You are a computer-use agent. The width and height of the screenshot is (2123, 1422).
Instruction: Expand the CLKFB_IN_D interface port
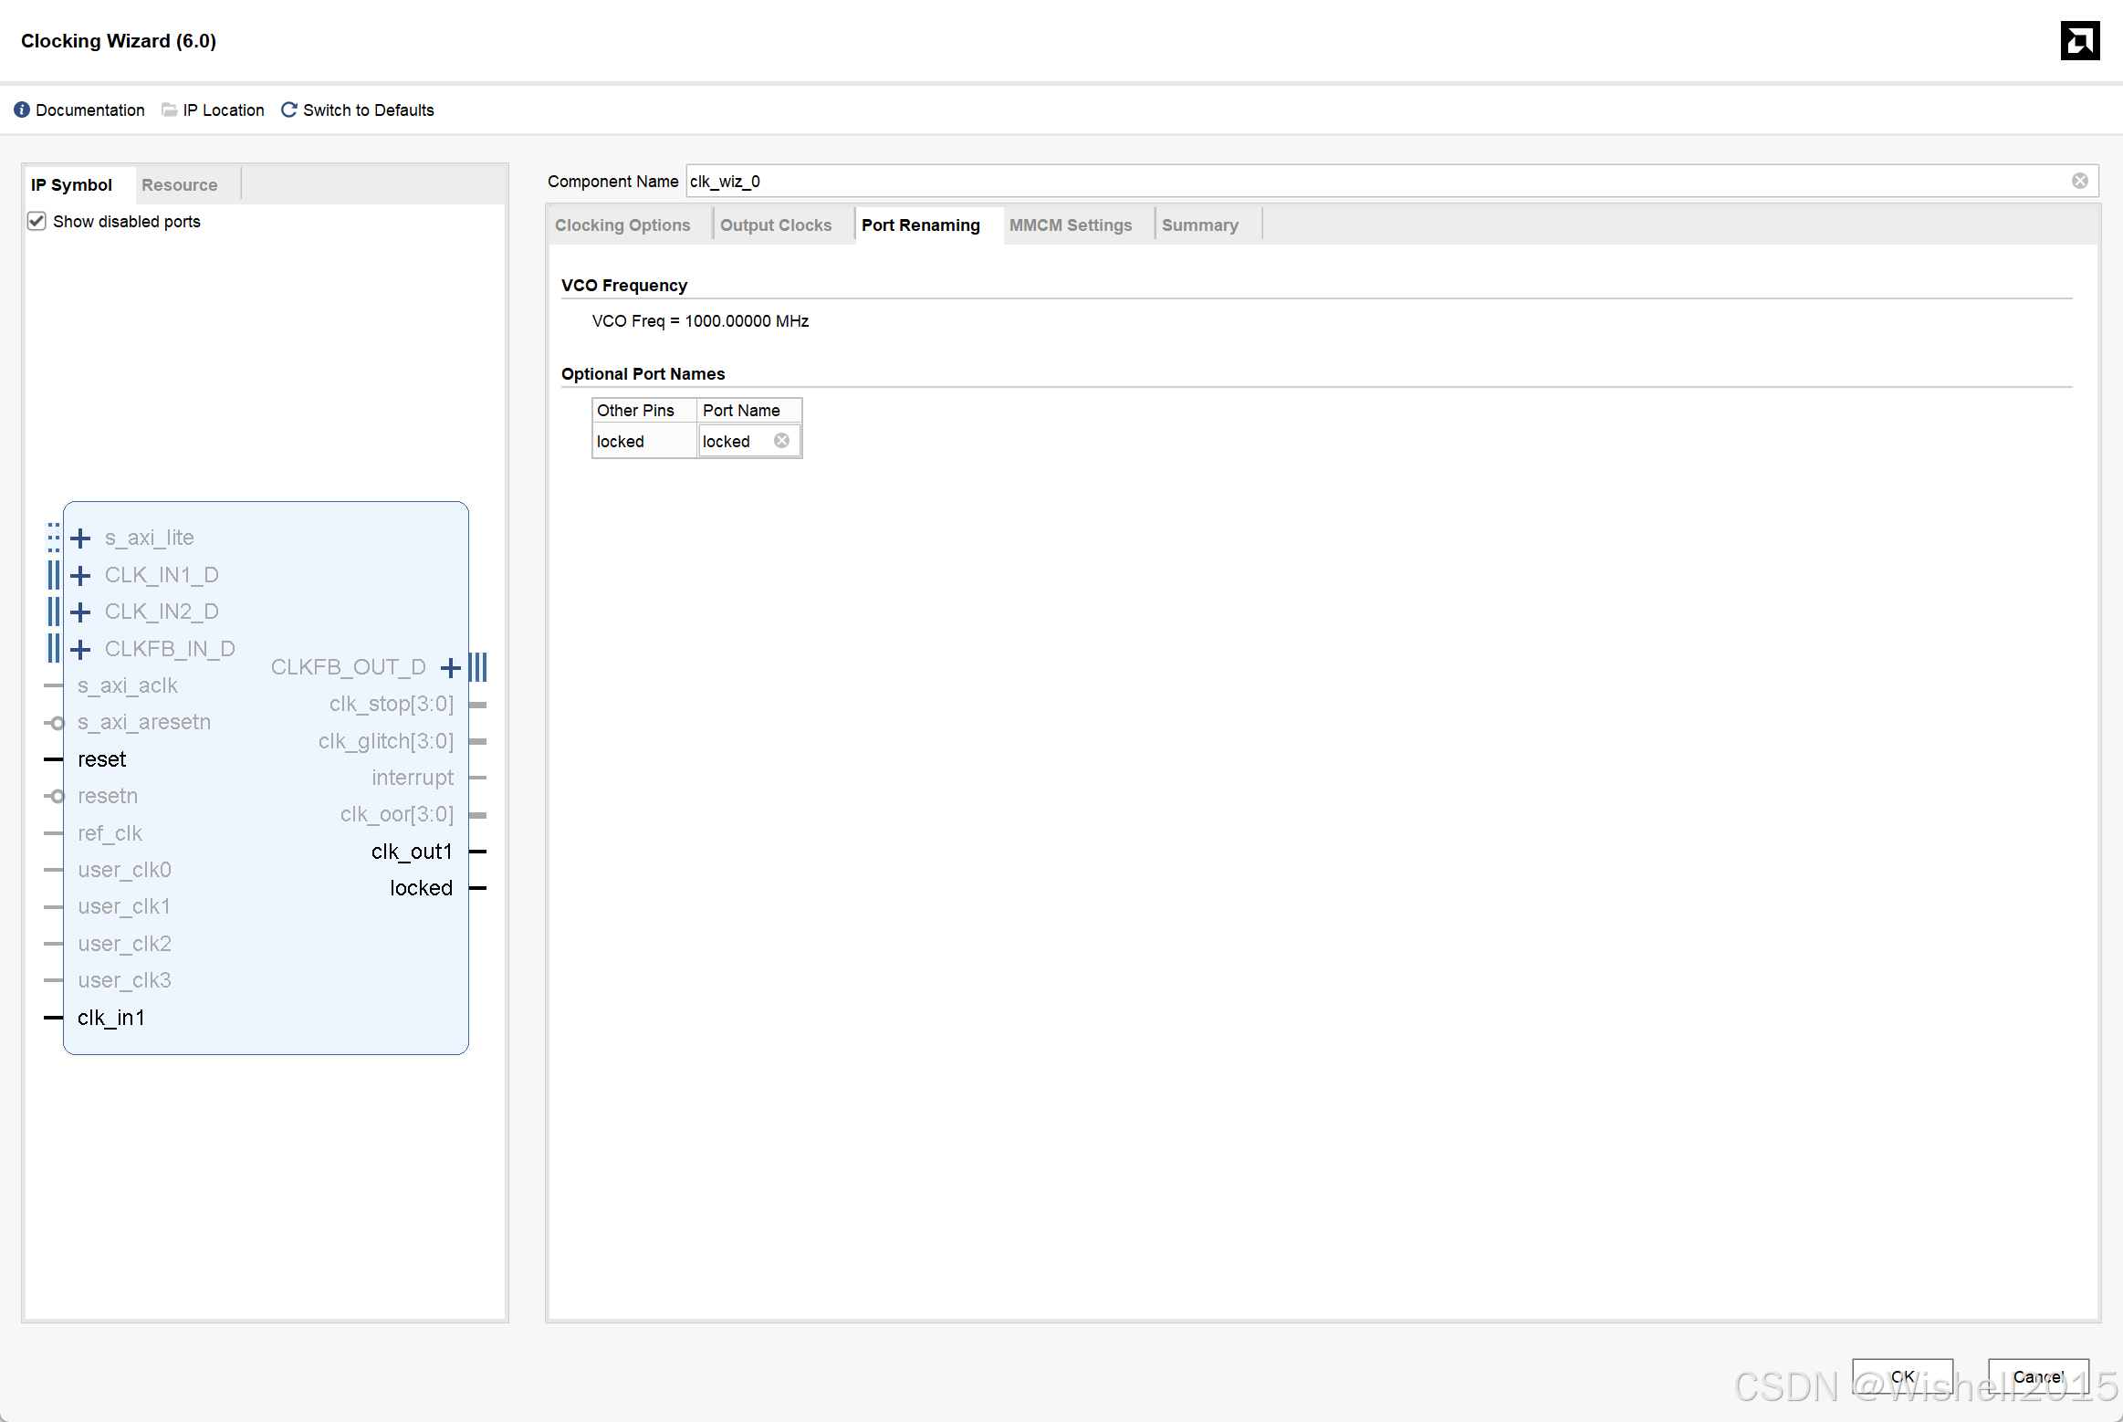coord(80,649)
